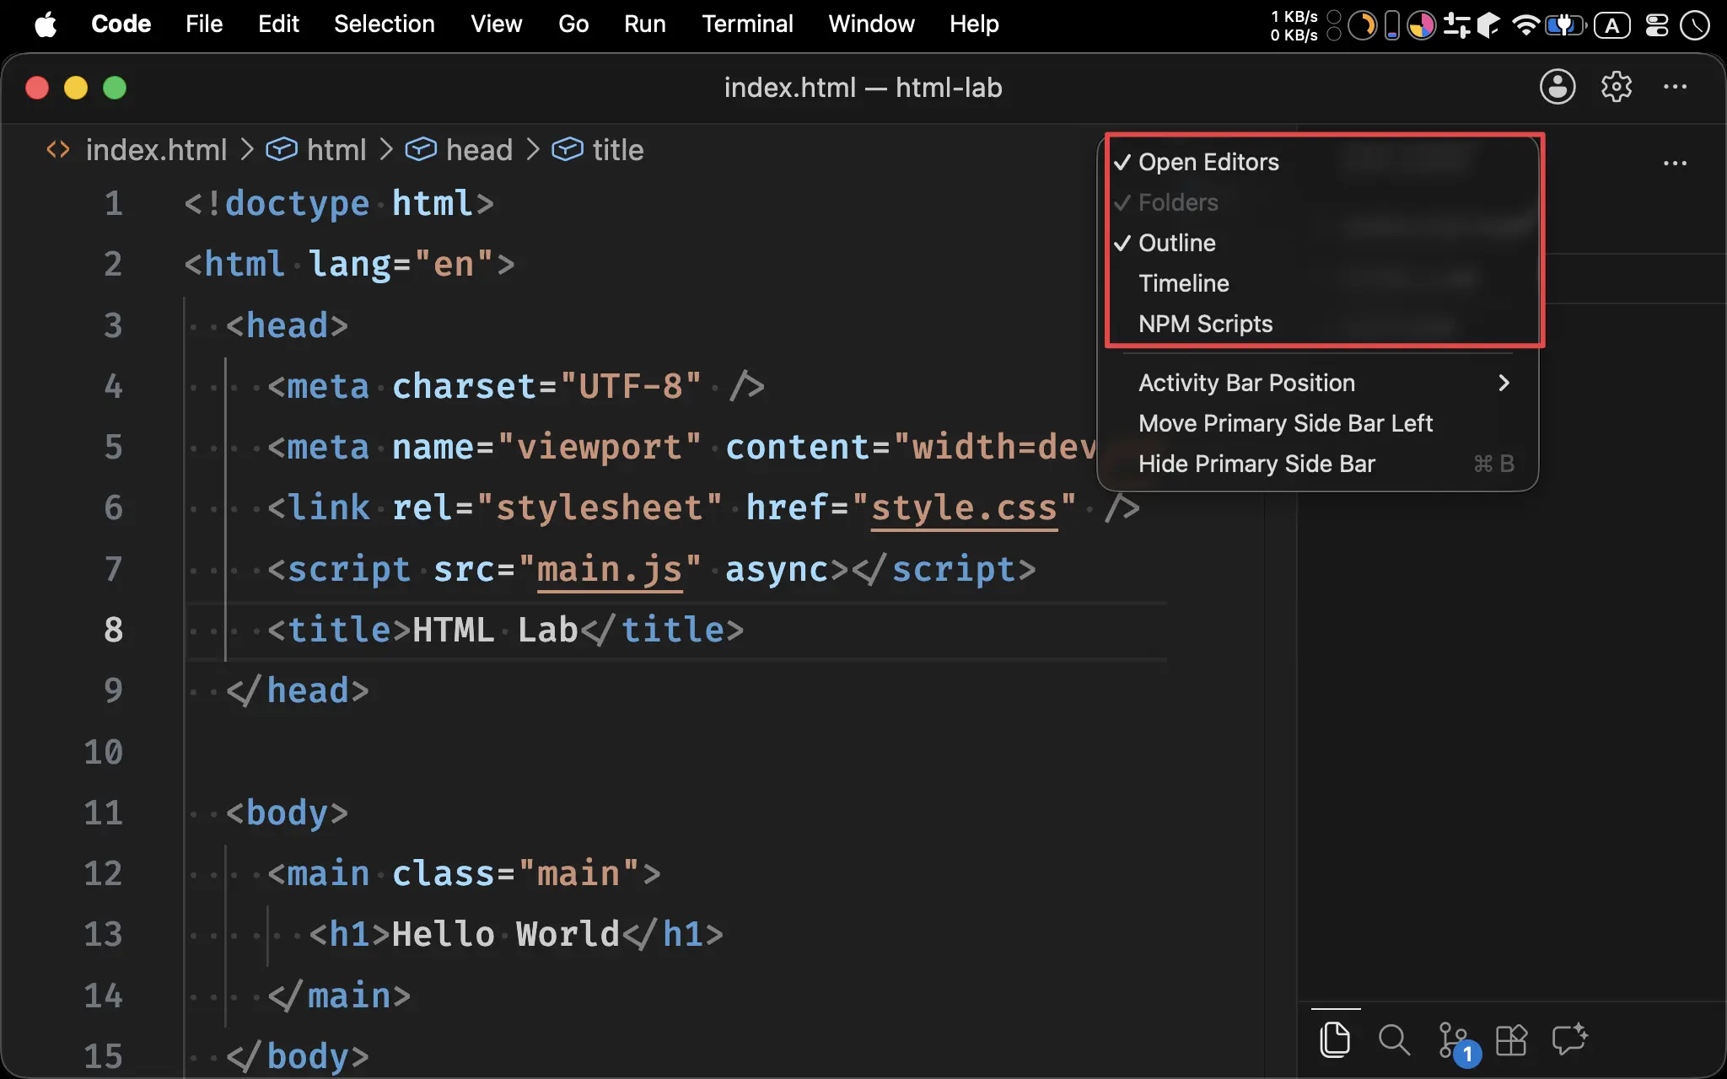
Task: Open the File menu
Action: 204,24
